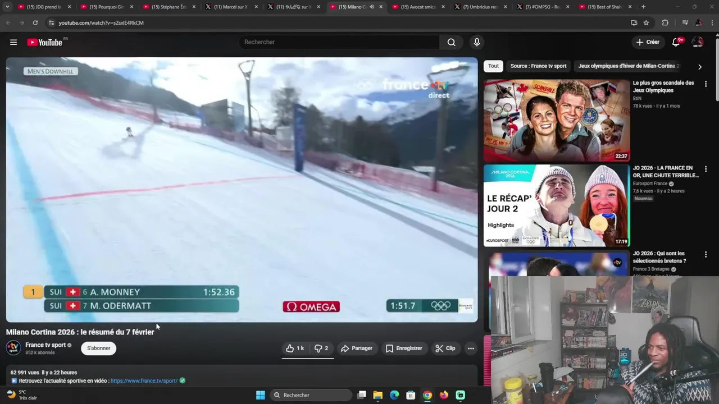Open Windows Start menu
This screenshot has width=719, height=404.
click(261, 395)
